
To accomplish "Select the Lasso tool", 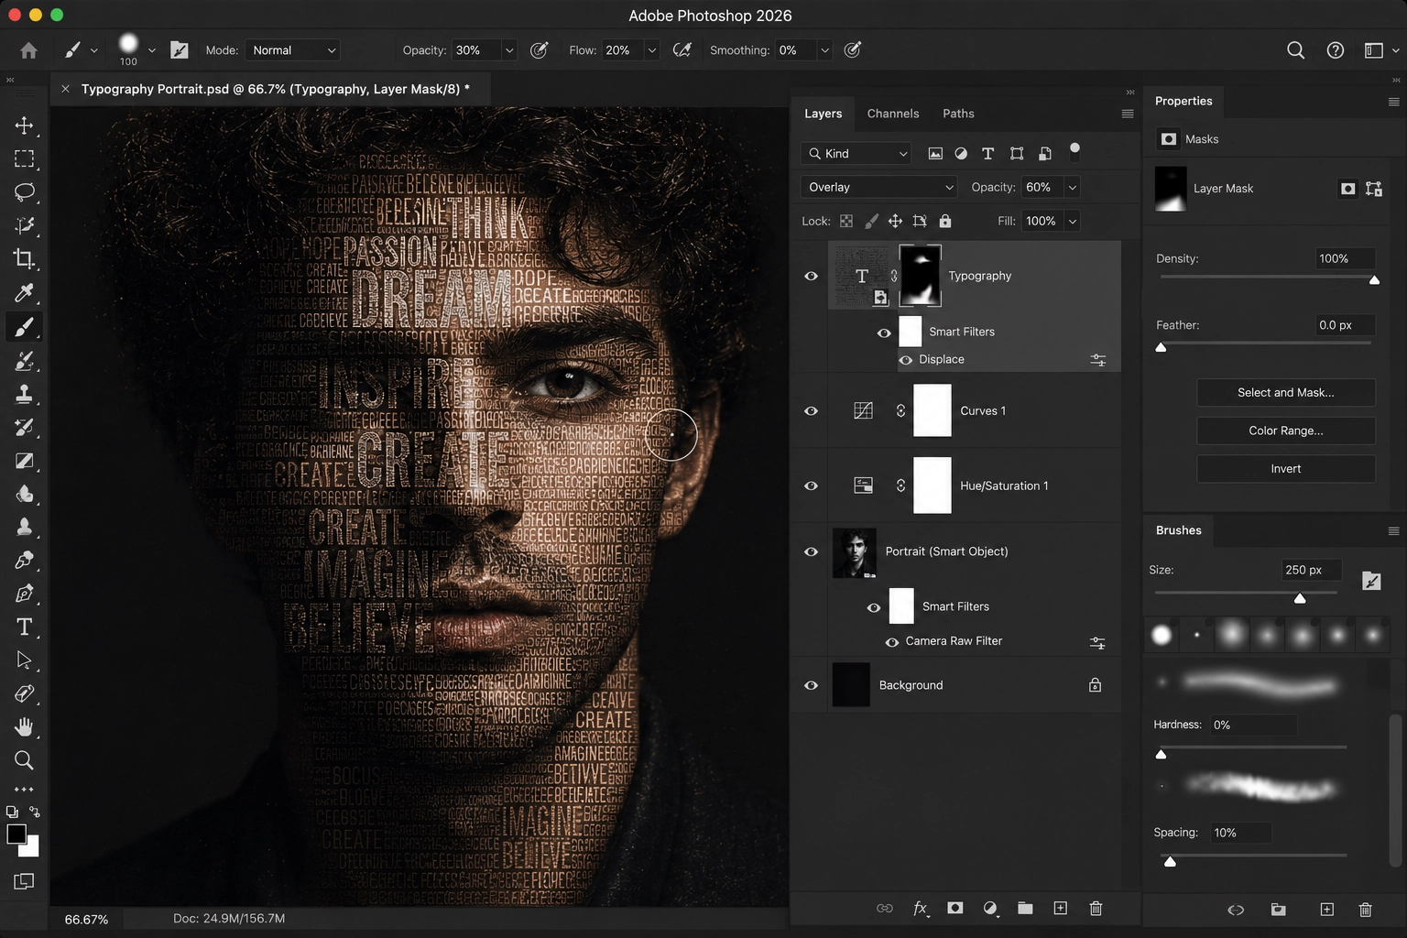I will (25, 192).
